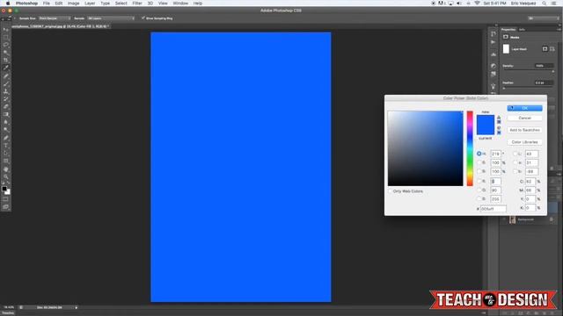Select the G green radio button
This screenshot has height=316, width=563.
click(479, 190)
